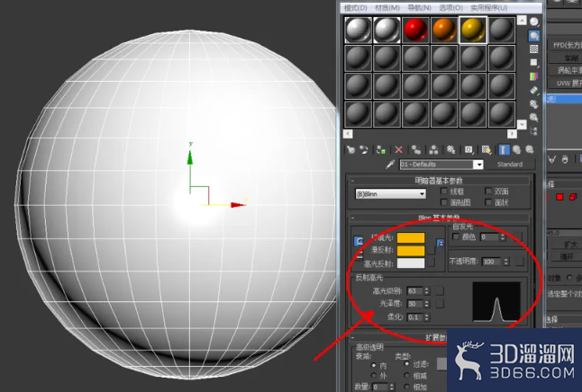Click Put Material to Scene icon

point(364,149)
